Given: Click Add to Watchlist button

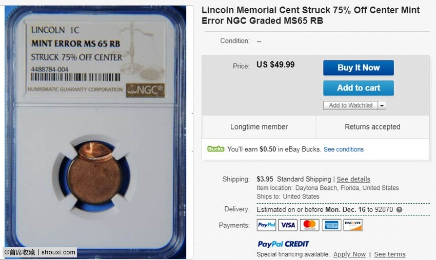Looking at the screenshot, I should pos(350,105).
